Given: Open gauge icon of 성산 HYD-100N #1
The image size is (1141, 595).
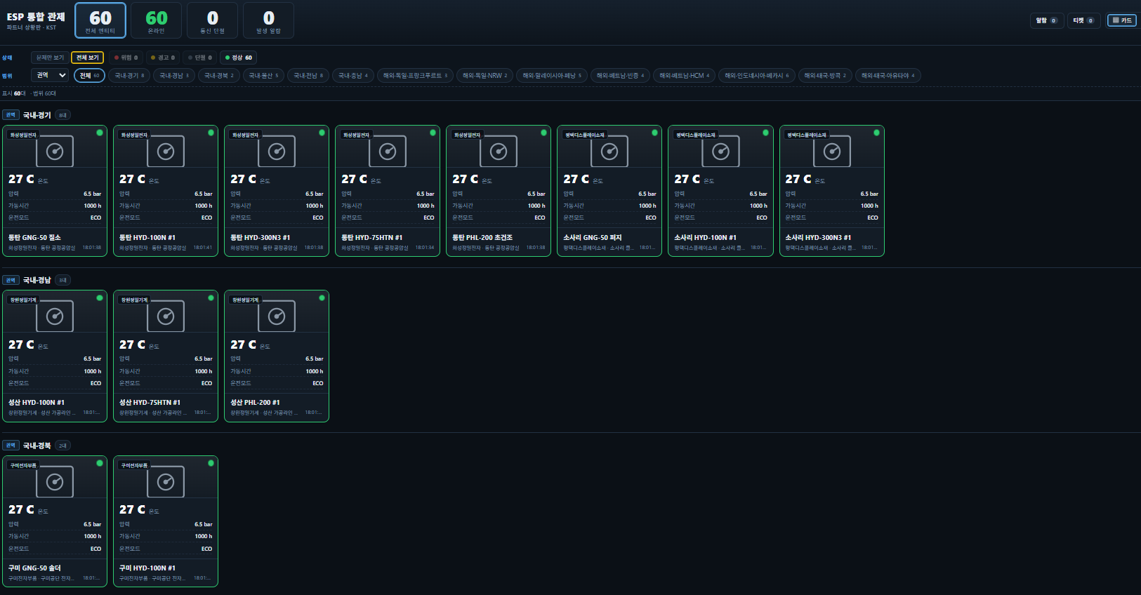Looking at the screenshot, I should coord(55,316).
